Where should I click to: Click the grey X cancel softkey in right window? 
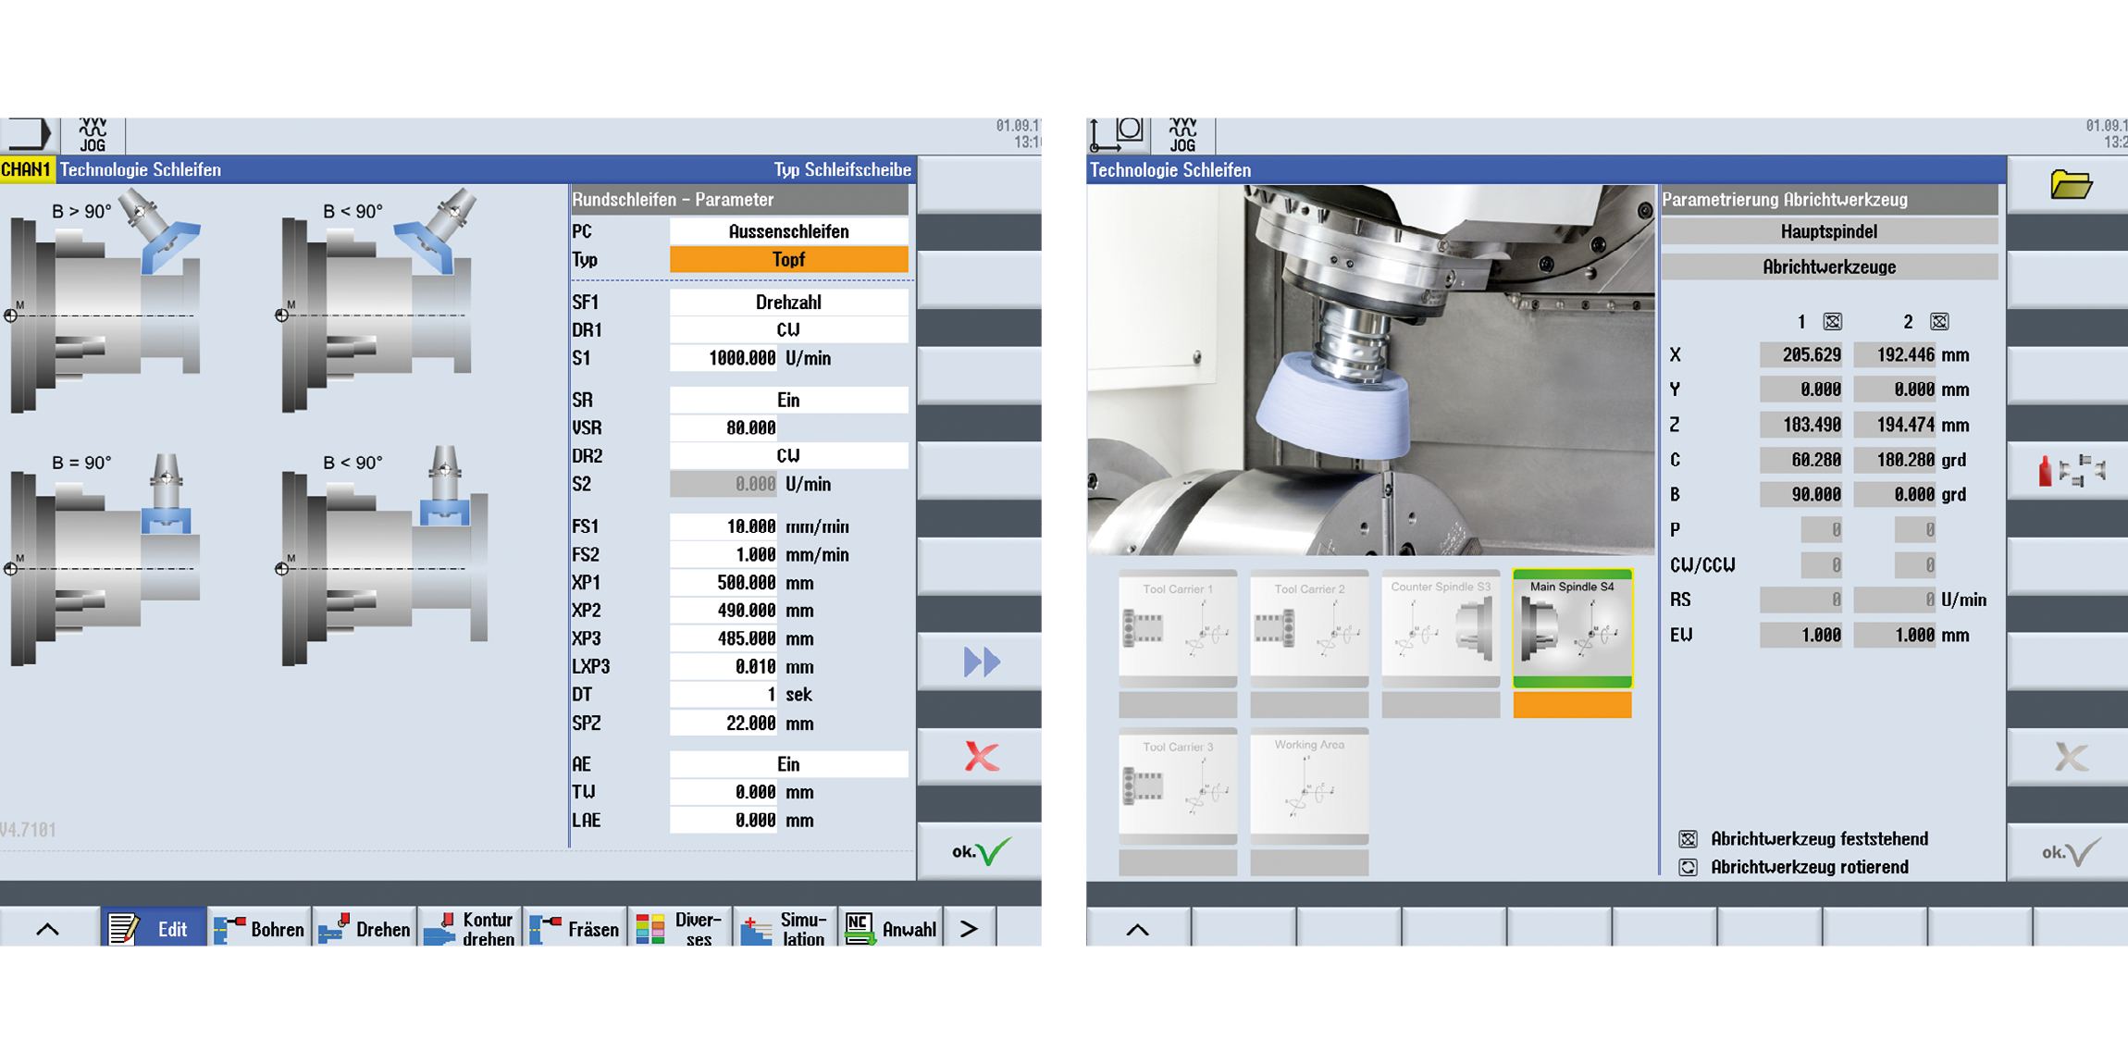[2071, 757]
